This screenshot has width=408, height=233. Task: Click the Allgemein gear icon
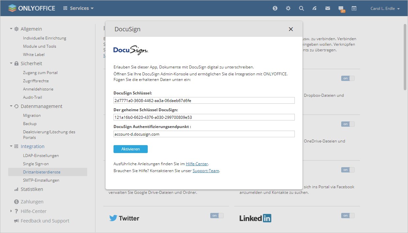(x=16, y=29)
